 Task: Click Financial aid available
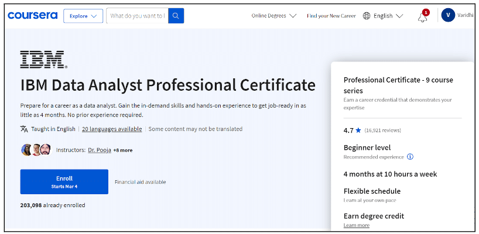pos(140,182)
